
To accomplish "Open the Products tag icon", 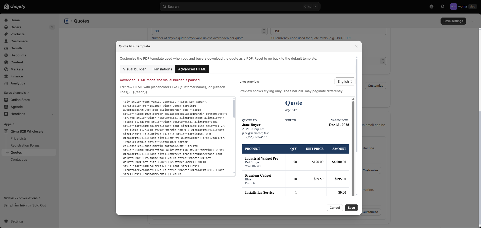I will point(6,34).
